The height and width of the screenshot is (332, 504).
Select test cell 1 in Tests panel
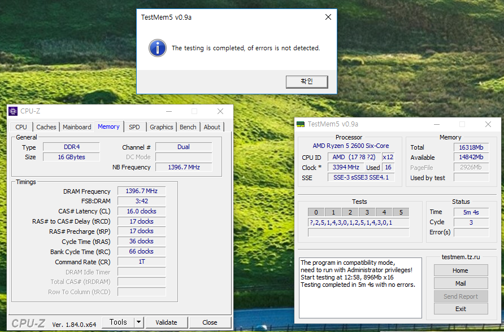tap(333, 212)
